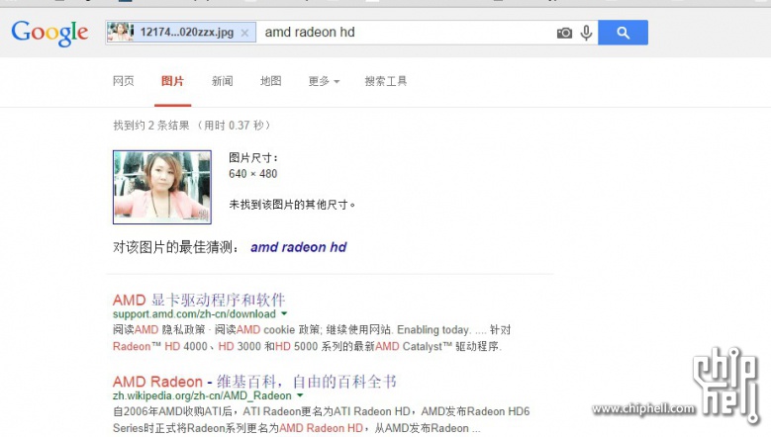
Task: Click the zh.wikipedia.org/zh-cn/AMD_Radeon URL text
Action: point(202,395)
